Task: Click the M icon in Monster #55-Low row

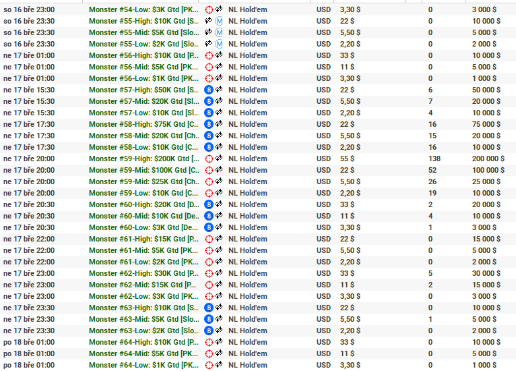Action: coord(219,44)
